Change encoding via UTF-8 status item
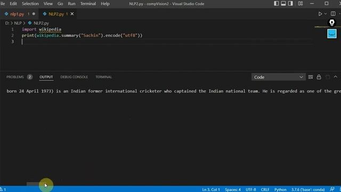Image resolution: width=341 pixels, height=192 pixels. tap(251, 190)
